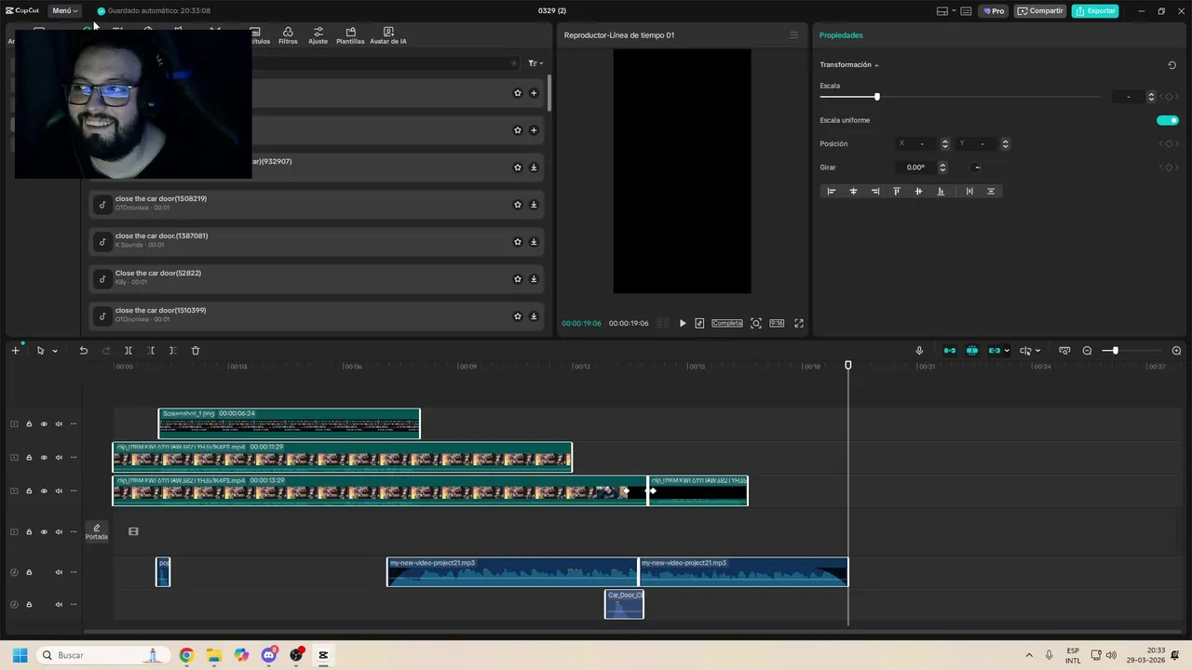Lock the Car_Door audio track

coord(29,605)
